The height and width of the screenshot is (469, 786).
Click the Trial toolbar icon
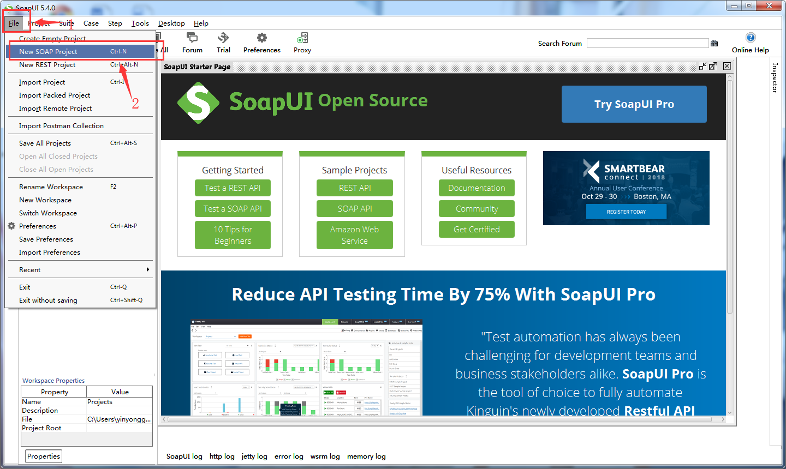point(223,43)
